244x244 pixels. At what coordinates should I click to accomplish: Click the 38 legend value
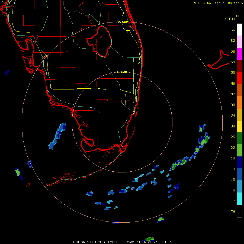coord(233,105)
